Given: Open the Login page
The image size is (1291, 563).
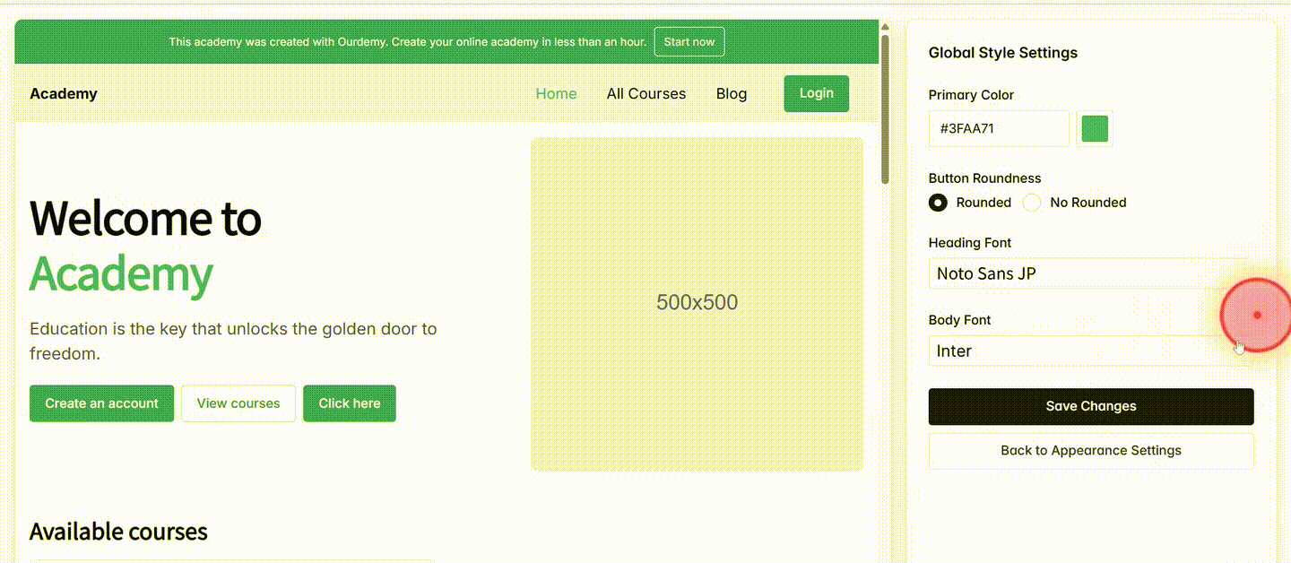Looking at the screenshot, I should point(816,93).
